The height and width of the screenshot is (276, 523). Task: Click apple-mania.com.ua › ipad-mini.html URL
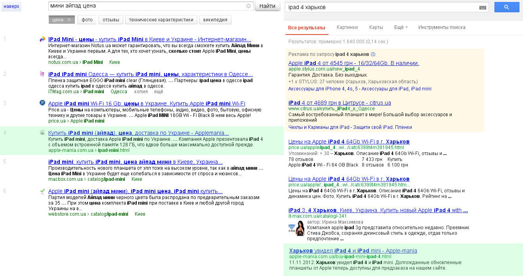pyautogui.click(x=89, y=150)
